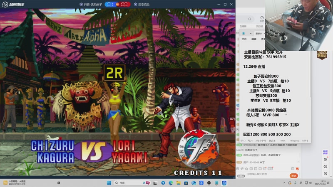Open the 文件 menu in Notepad

244,39
